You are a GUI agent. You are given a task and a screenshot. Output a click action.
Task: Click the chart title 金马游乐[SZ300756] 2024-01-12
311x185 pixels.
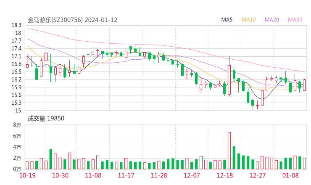[x=72, y=20]
